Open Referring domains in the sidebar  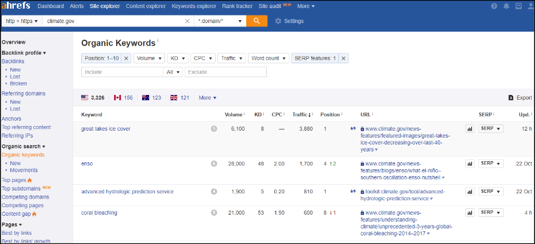click(x=24, y=93)
